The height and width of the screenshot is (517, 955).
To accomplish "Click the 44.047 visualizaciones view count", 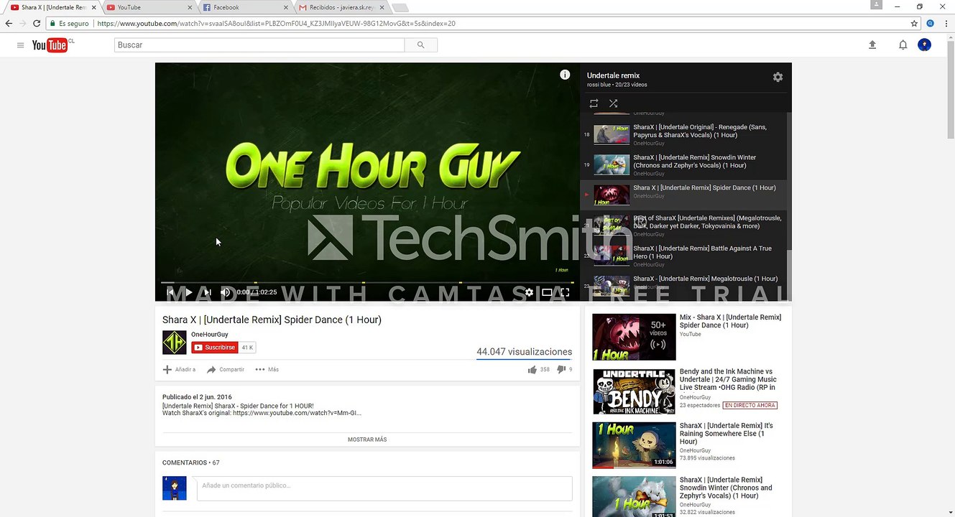I will [525, 352].
